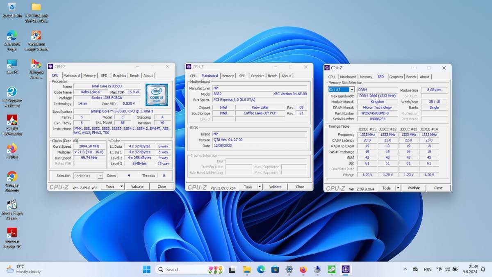Launch Firefox from the desktop shortcut

click(12, 151)
